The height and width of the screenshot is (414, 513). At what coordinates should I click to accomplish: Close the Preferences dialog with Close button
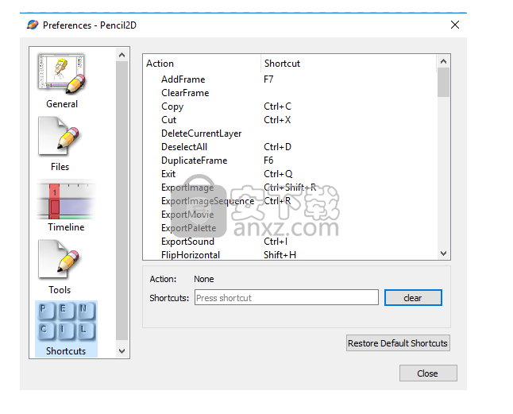click(x=428, y=373)
